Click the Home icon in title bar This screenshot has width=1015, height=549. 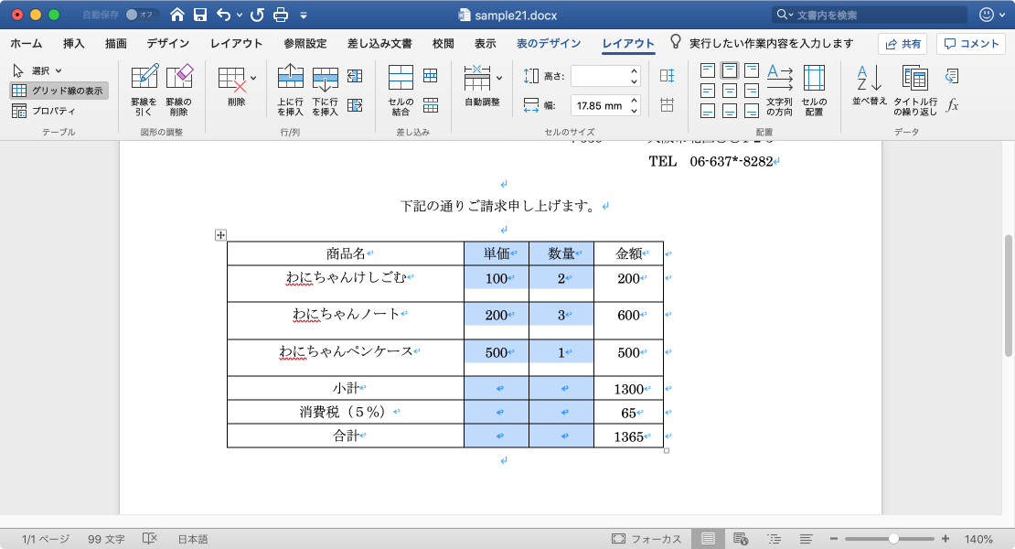(x=176, y=15)
